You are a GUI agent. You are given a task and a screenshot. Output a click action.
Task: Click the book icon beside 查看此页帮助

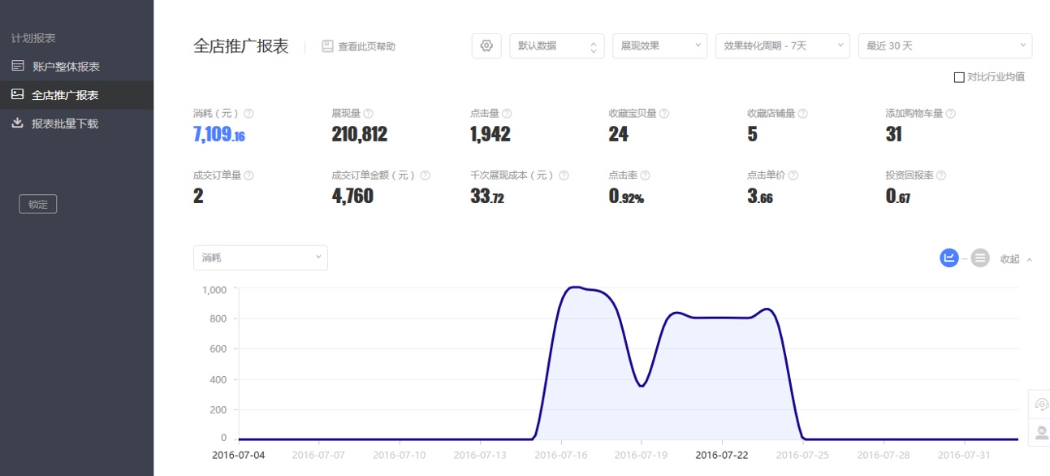coord(327,46)
